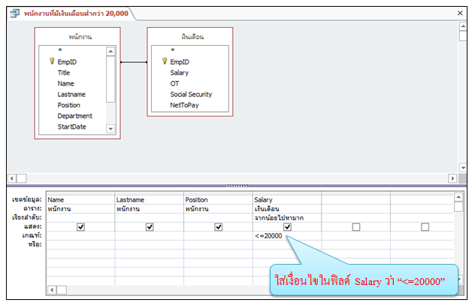Image resolution: width=472 pixels, height=303 pixels.
Task: Enable Show checkbox in sixth empty column
Action: (x=425, y=227)
